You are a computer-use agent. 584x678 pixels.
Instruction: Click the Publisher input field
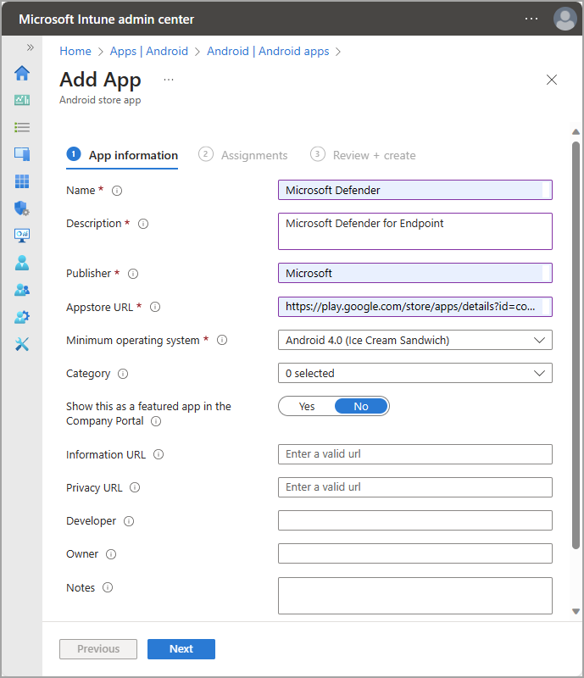414,273
